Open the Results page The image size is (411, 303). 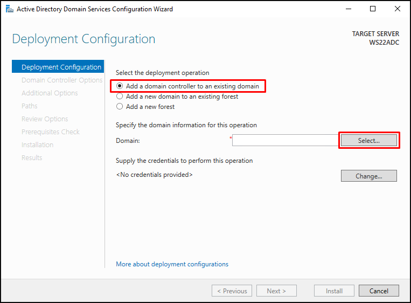(x=32, y=157)
